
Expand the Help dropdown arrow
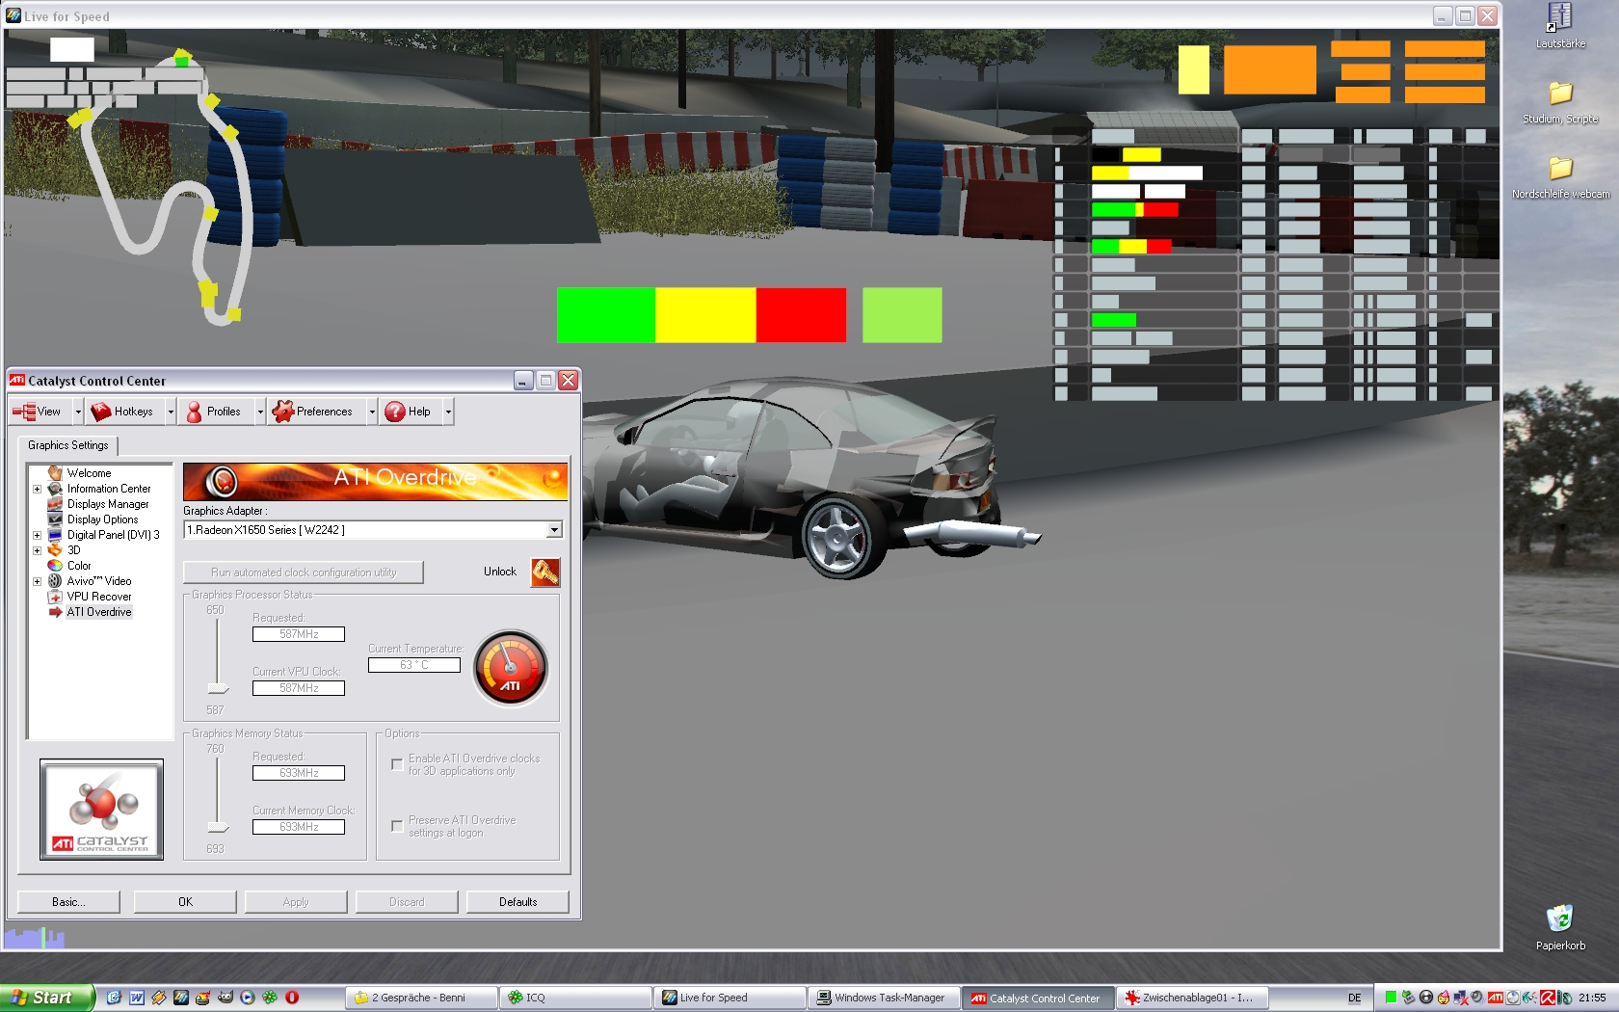[x=448, y=412]
